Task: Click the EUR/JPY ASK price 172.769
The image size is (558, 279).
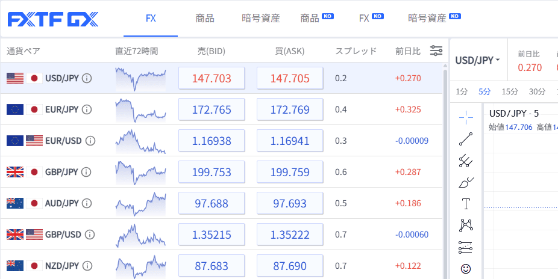Action: click(290, 110)
